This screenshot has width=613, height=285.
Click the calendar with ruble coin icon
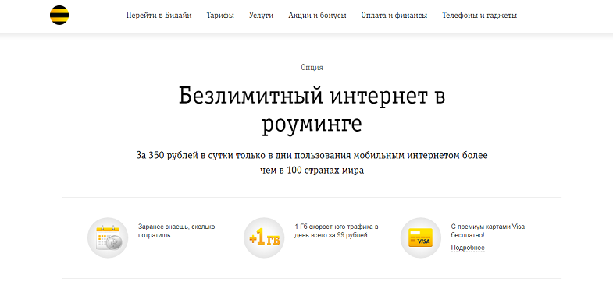coord(108,237)
